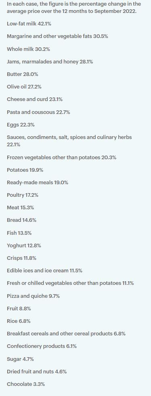Click the Low-fat milk 42.1% line

[x=30, y=24]
